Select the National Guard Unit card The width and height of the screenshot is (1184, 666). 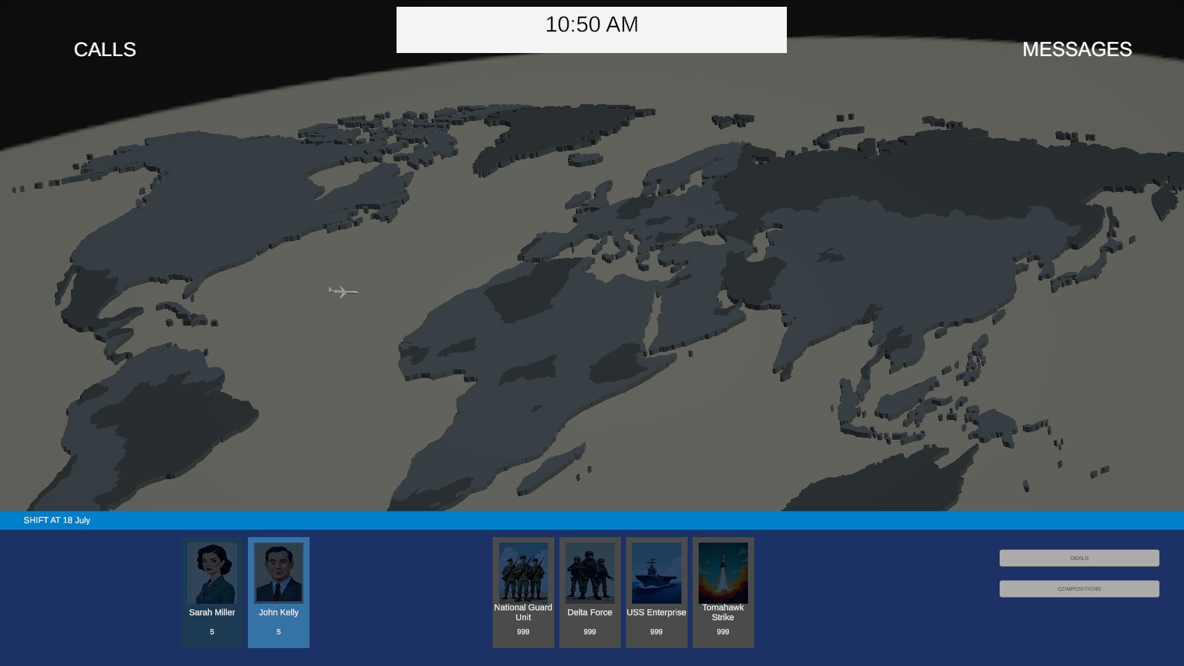tap(523, 592)
